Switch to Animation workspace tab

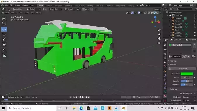click(x=99, y=6)
